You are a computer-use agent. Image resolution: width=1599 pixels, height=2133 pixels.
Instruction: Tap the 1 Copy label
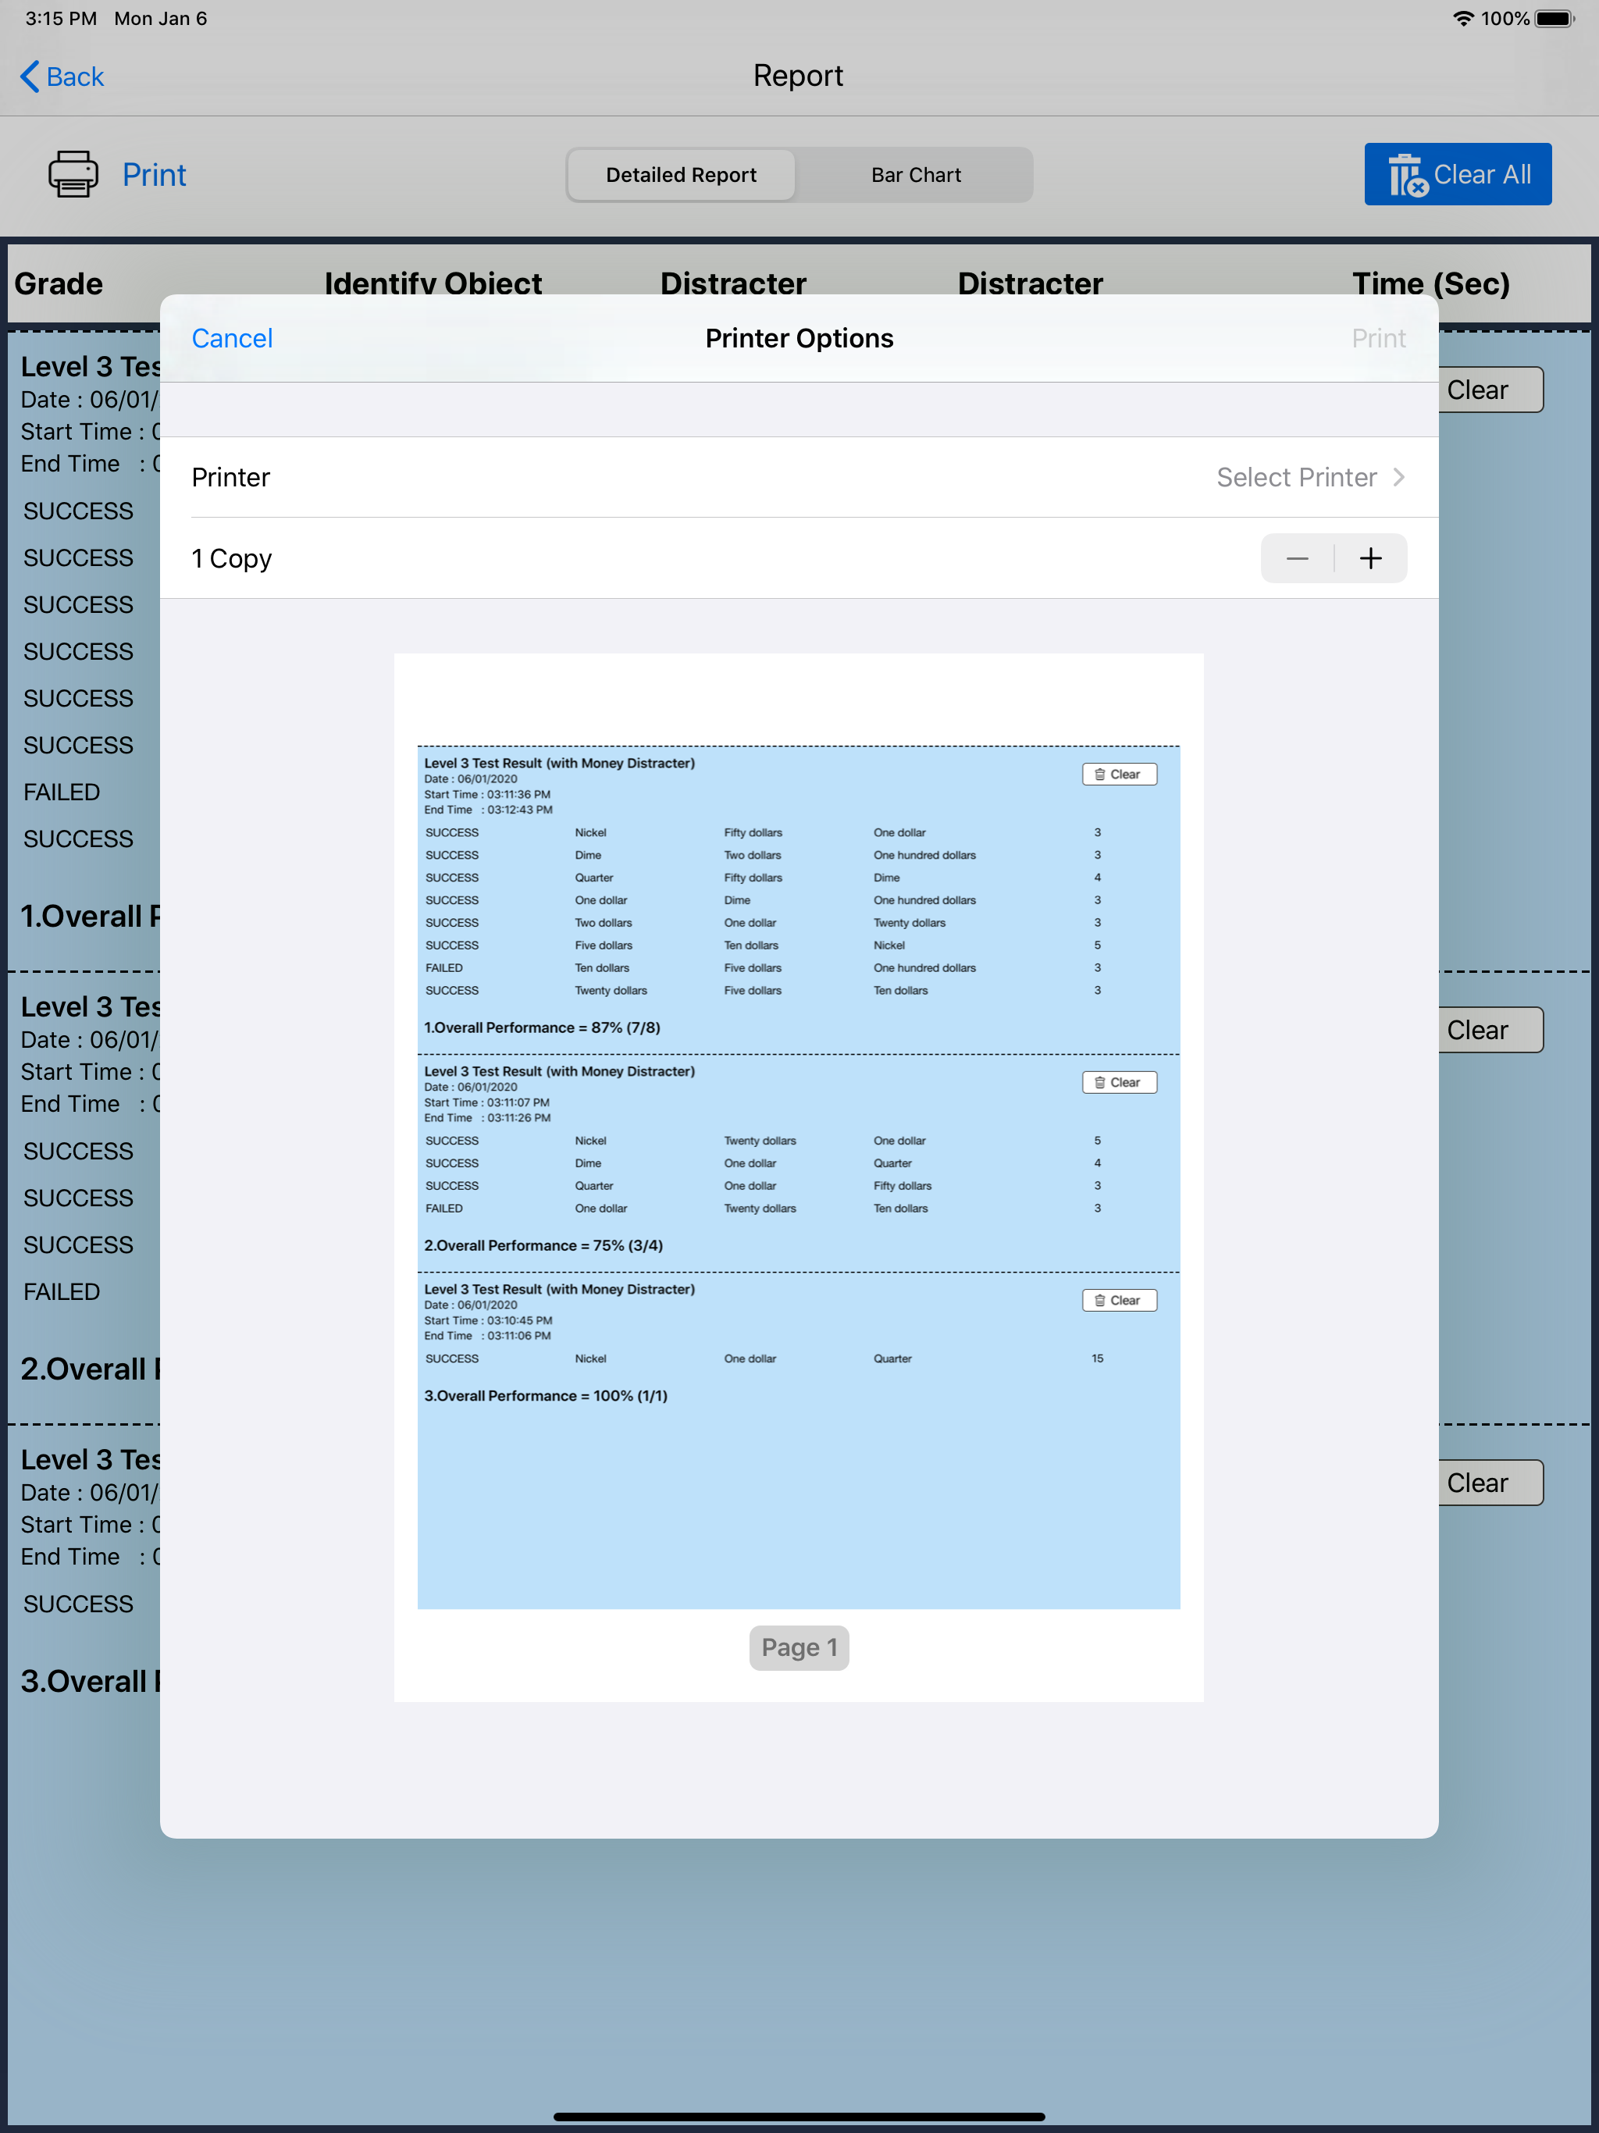pyautogui.click(x=231, y=558)
